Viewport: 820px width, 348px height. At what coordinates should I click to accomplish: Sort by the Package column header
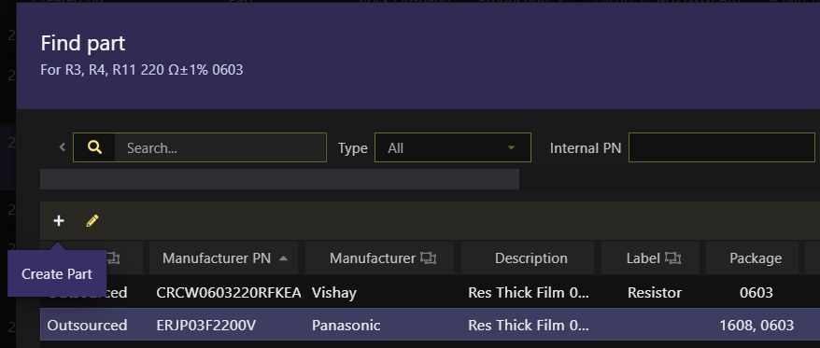coord(756,258)
